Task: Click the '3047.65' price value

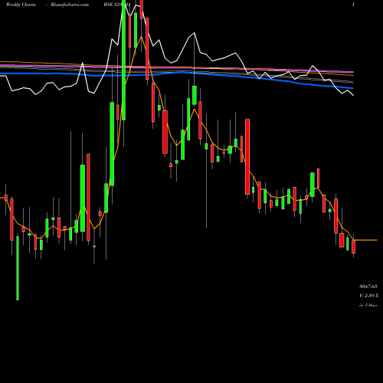Action: 368,286
